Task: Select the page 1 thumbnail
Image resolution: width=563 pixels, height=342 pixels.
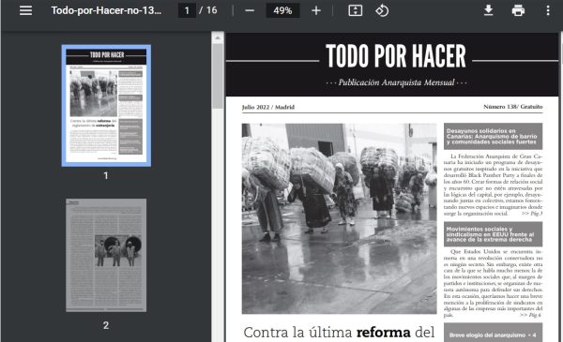Action: [106, 105]
